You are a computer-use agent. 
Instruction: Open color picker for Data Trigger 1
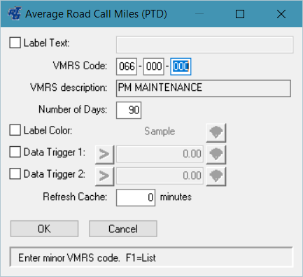pyautogui.click(x=216, y=154)
